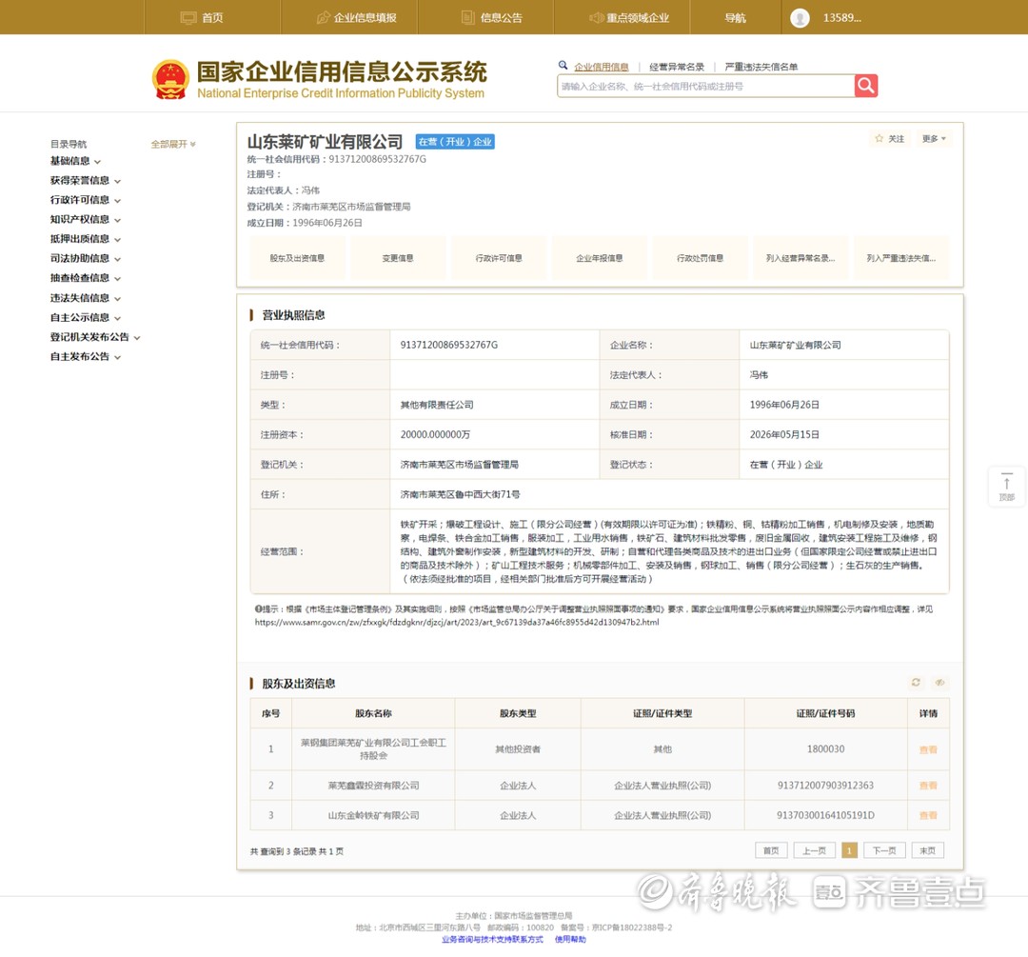Jump to 列入经营异常名录 shortcut tile
This screenshot has width=1028, height=957.
[x=801, y=258]
